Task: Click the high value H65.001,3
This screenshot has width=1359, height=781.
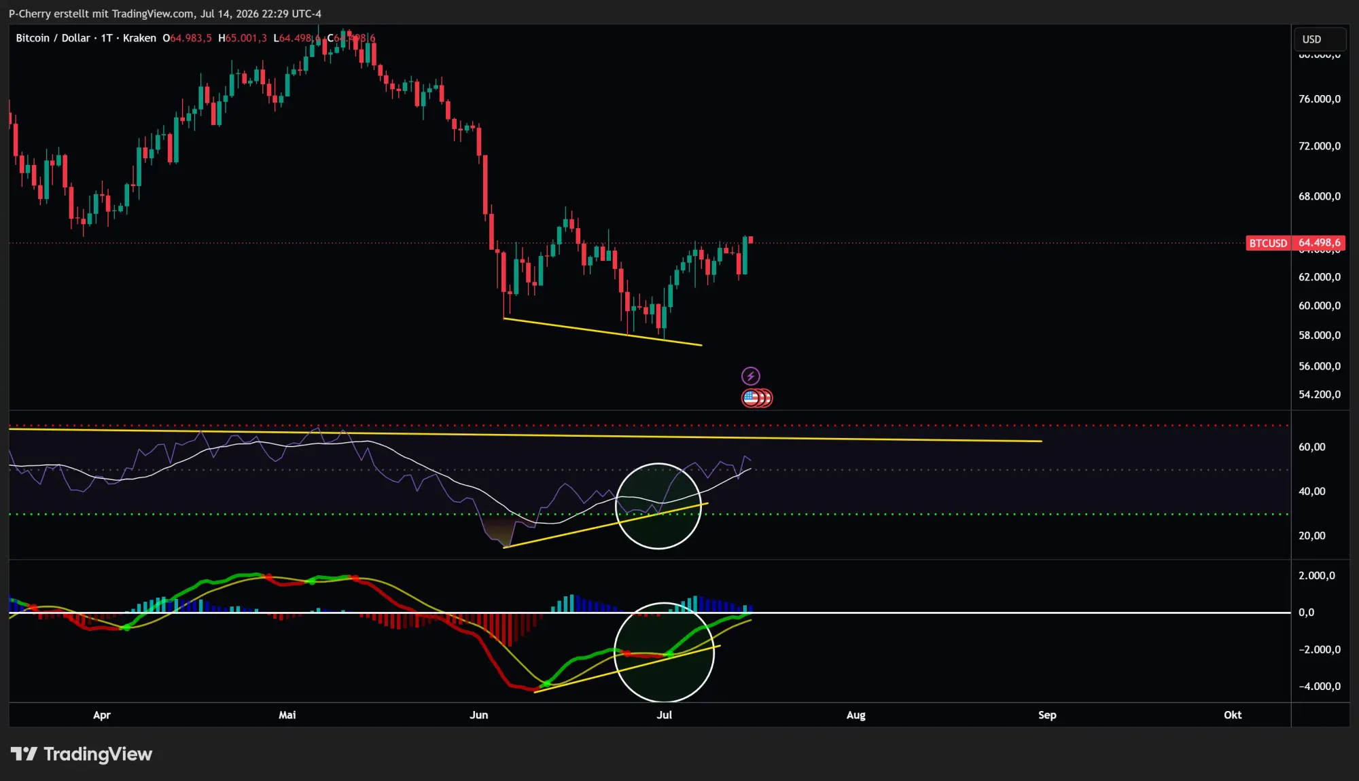Action: point(243,38)
